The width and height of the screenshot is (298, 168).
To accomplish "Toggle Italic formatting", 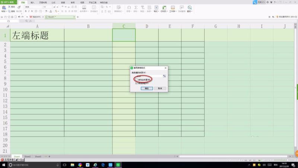I will (x=29, y=11).
